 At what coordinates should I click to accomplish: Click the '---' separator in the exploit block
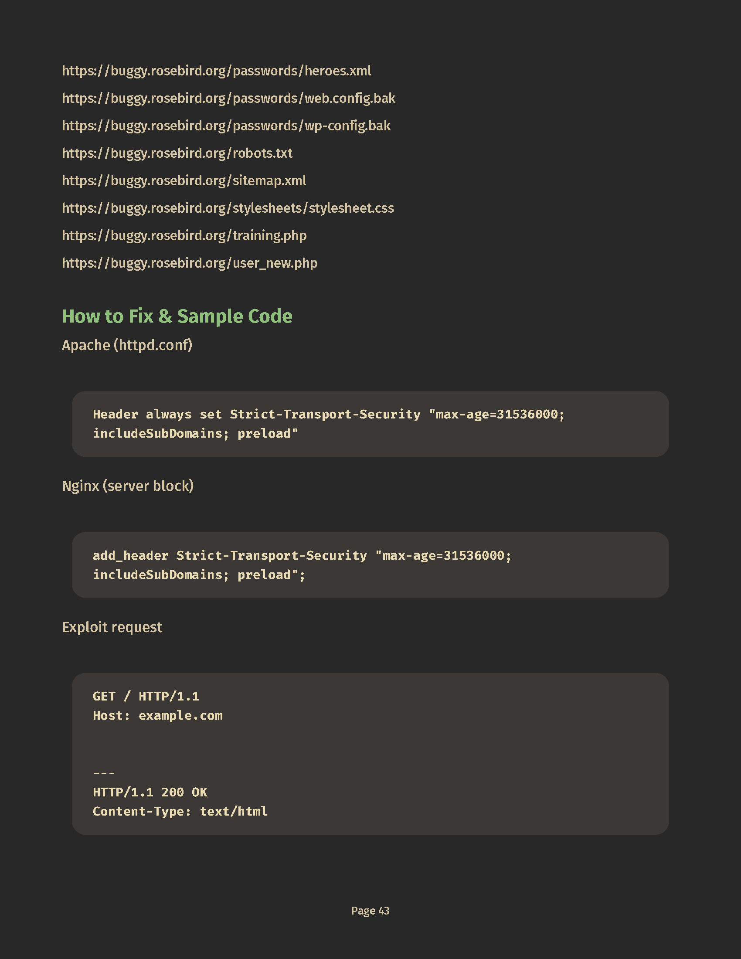pyautogui.click(x=104, y=773)
